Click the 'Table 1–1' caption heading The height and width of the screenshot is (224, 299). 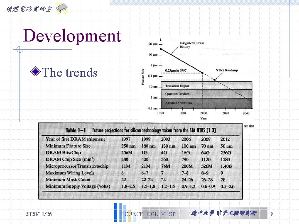[x=76, y=131]
